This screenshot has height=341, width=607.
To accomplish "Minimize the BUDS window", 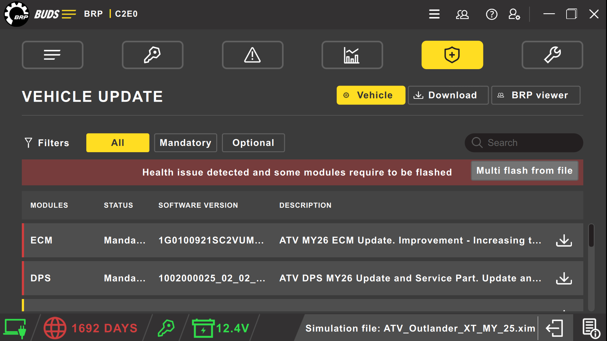I will (549, 14).
